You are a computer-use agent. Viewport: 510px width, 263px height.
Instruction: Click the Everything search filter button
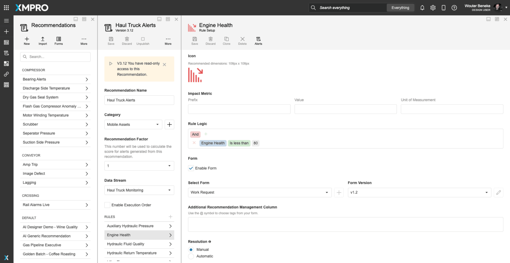[x=400, y=8]
